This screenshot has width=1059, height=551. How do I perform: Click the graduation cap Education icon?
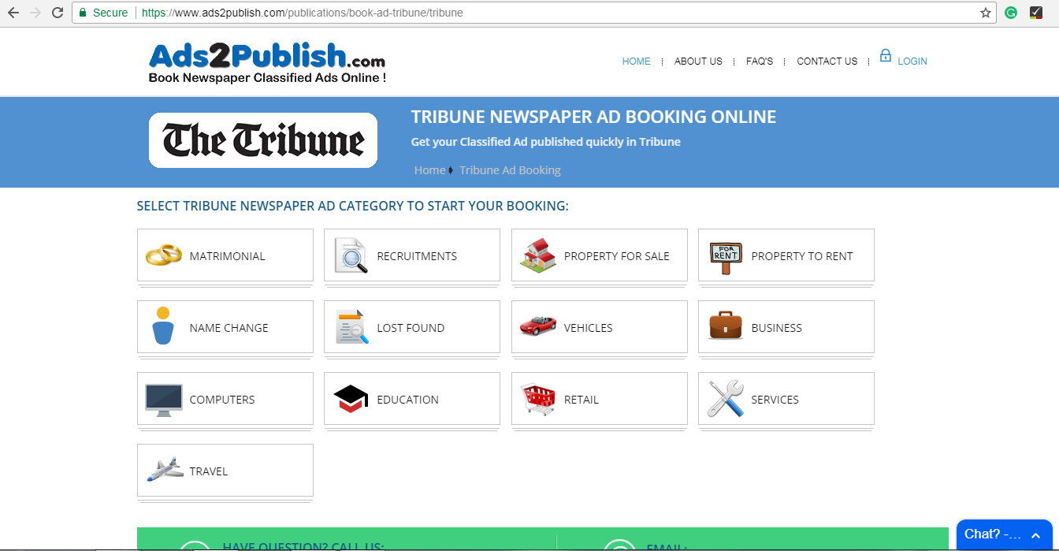[x=350, y=399]
